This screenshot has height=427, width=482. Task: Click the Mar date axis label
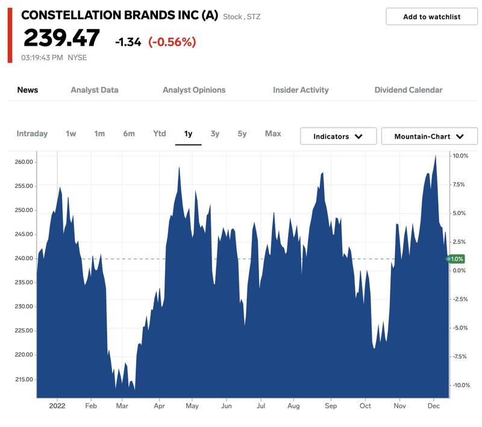click(122, 406)
